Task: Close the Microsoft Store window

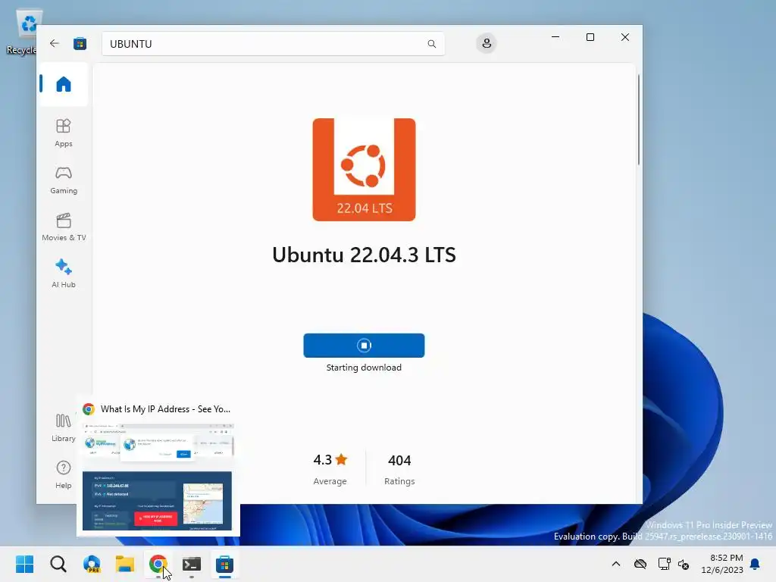Action: coord(625,37)
